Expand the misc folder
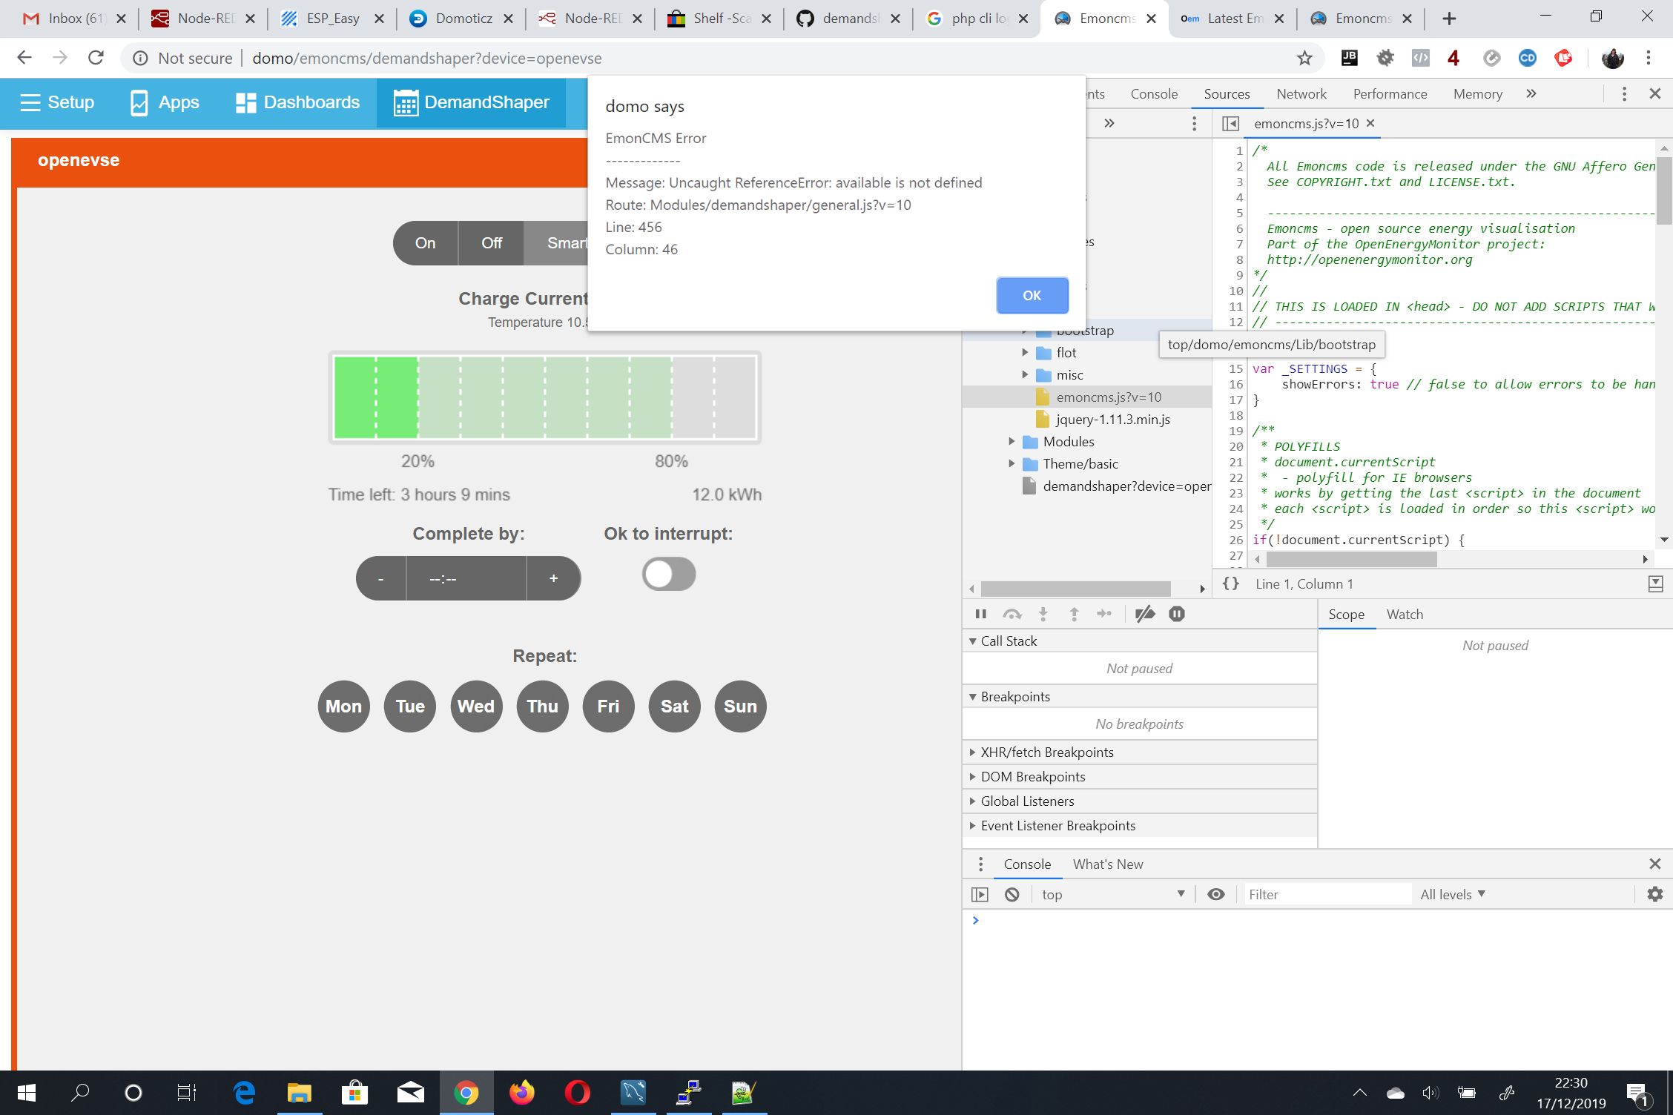 [x=1025, y=374]
